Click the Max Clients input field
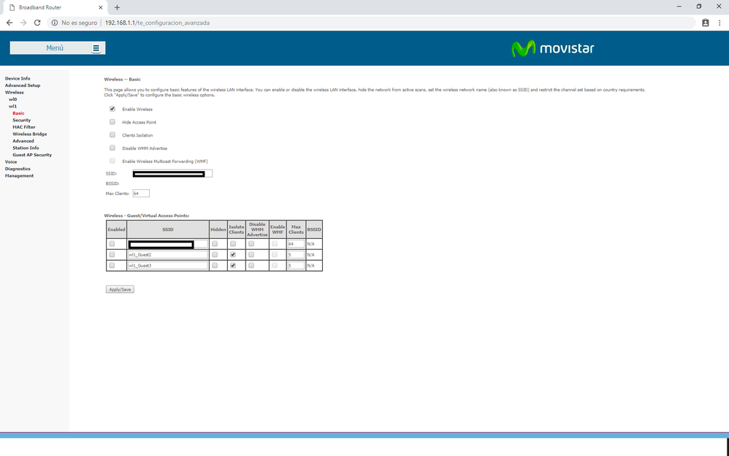Screen dimensions: 729x456 tap(140, 194)
